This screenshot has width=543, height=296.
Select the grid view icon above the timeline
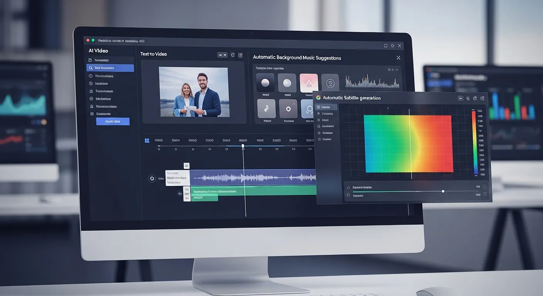click(147, 140)
